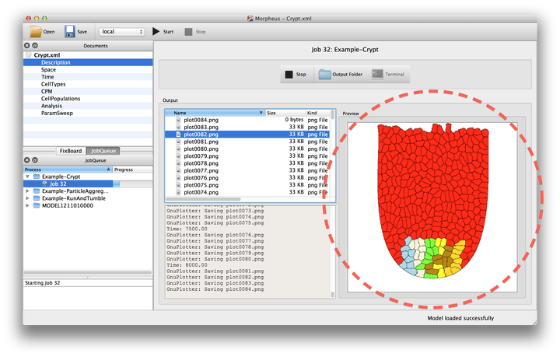560x357 pixels.
Task: Click the Stop icon in the job panel
Action: coord(289,74)
